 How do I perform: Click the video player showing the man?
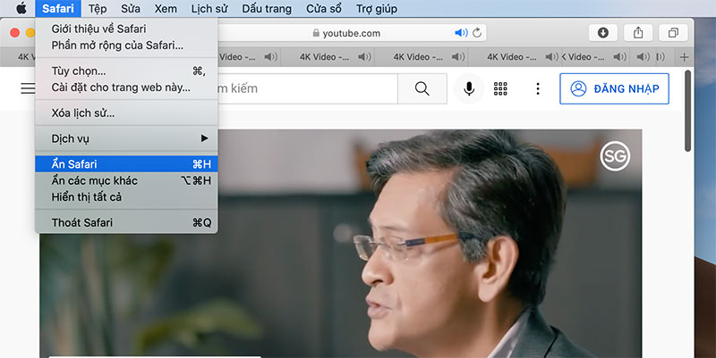coord(341,243)
